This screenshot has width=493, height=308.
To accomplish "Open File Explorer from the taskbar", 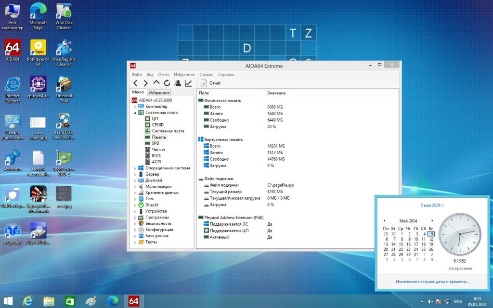I will click(x=49, y=301).
